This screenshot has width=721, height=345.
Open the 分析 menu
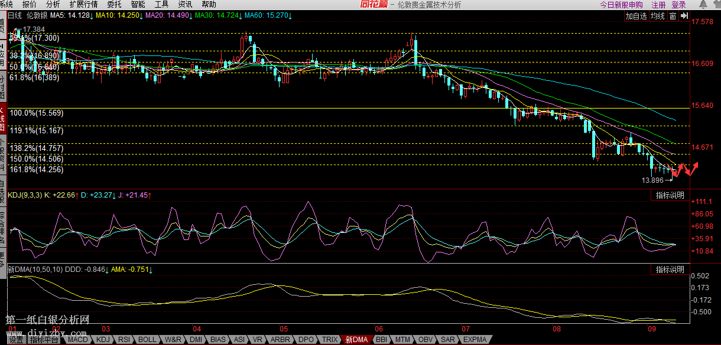click(53, 4)
